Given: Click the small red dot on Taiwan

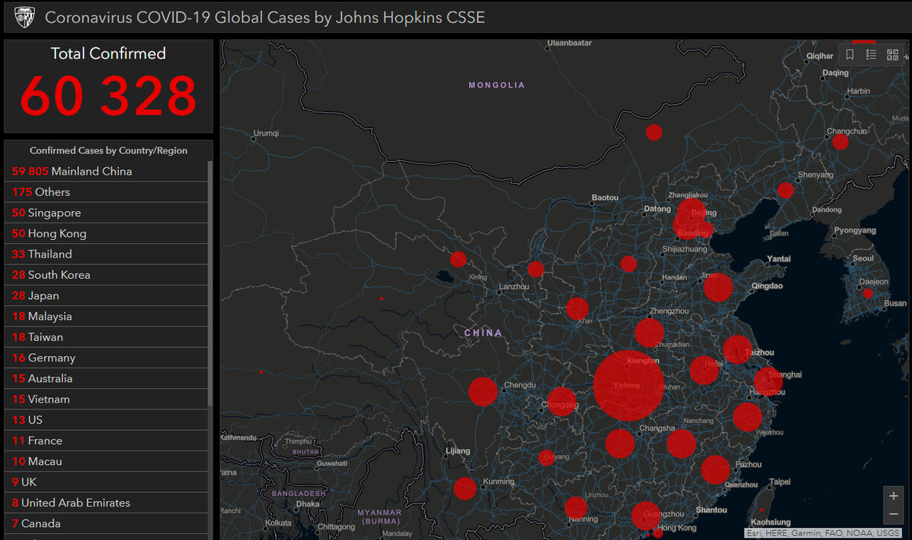Looking at the screenshot, I should click(762, 510).
